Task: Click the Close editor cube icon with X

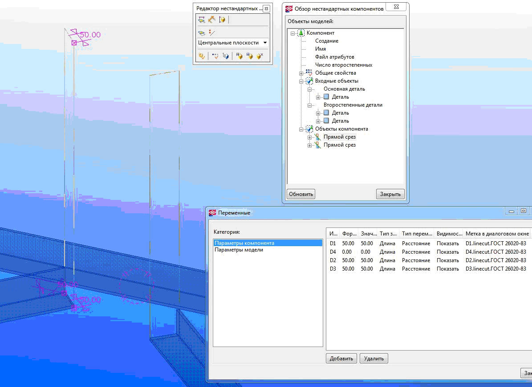Action: click(260, 56)
